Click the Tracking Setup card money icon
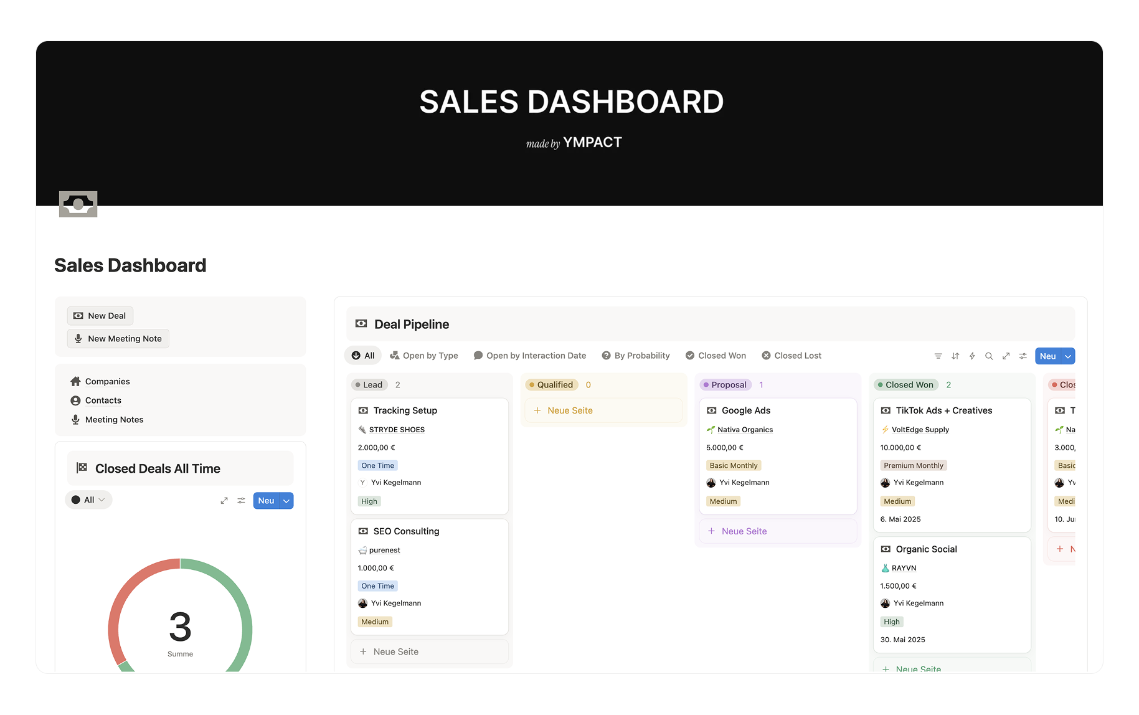1139x715 pixels. [363, 410]
